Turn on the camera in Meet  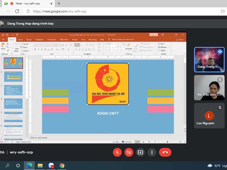point(129,152)
